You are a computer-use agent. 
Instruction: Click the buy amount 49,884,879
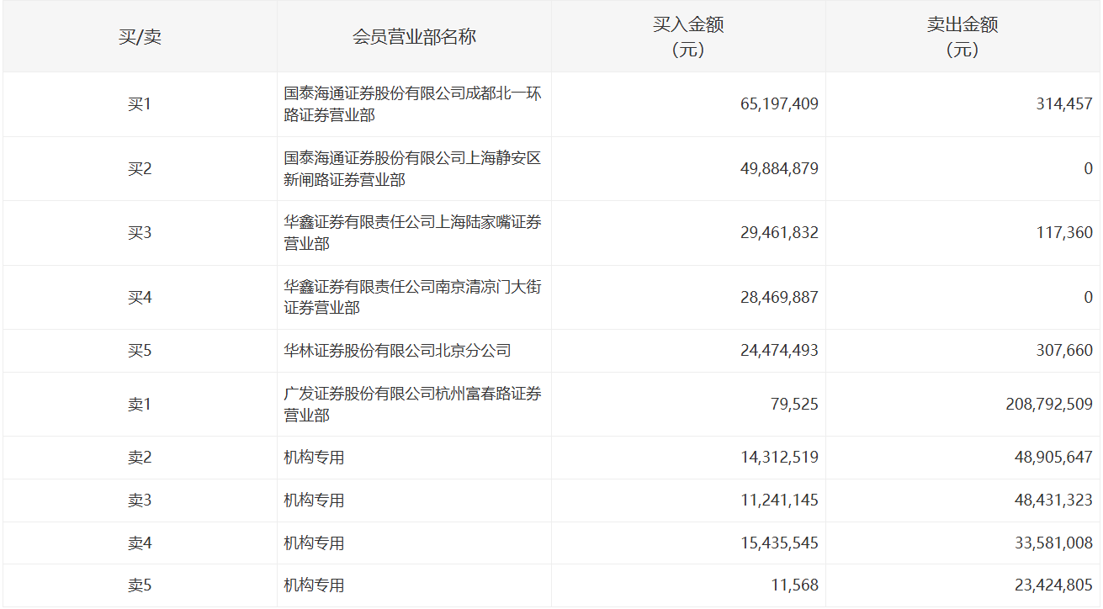pos(779,169)
